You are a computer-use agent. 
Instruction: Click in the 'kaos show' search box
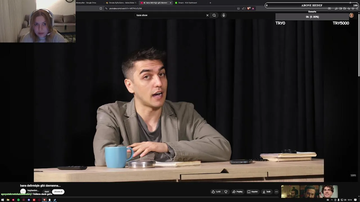click(170, 15)
